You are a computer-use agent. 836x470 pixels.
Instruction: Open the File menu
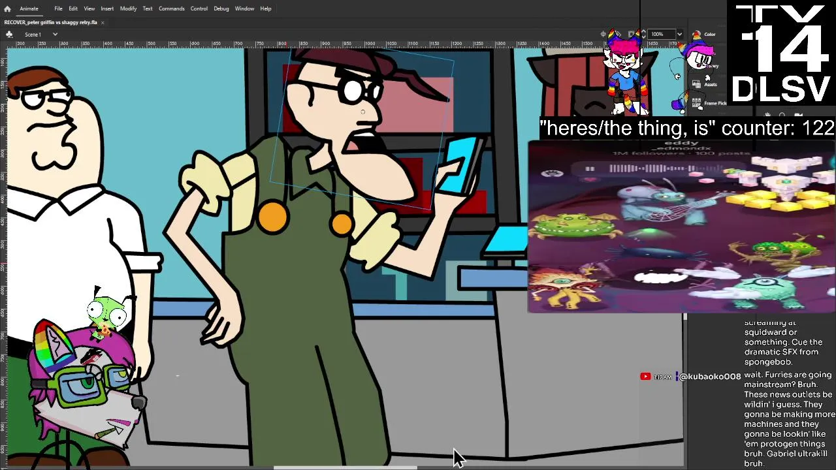click(58, 8)
